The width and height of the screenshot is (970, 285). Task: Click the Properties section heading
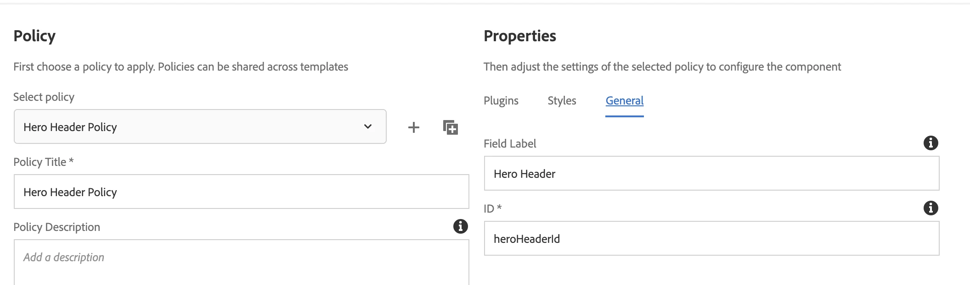pyautogui.click(x=520, y=36)
